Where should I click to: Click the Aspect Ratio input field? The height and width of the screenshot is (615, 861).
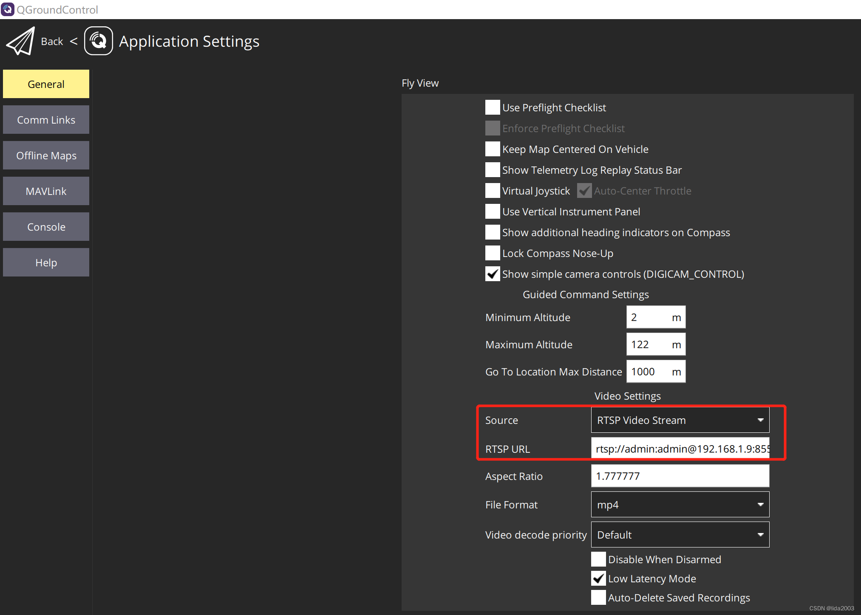tap(680, 476)
